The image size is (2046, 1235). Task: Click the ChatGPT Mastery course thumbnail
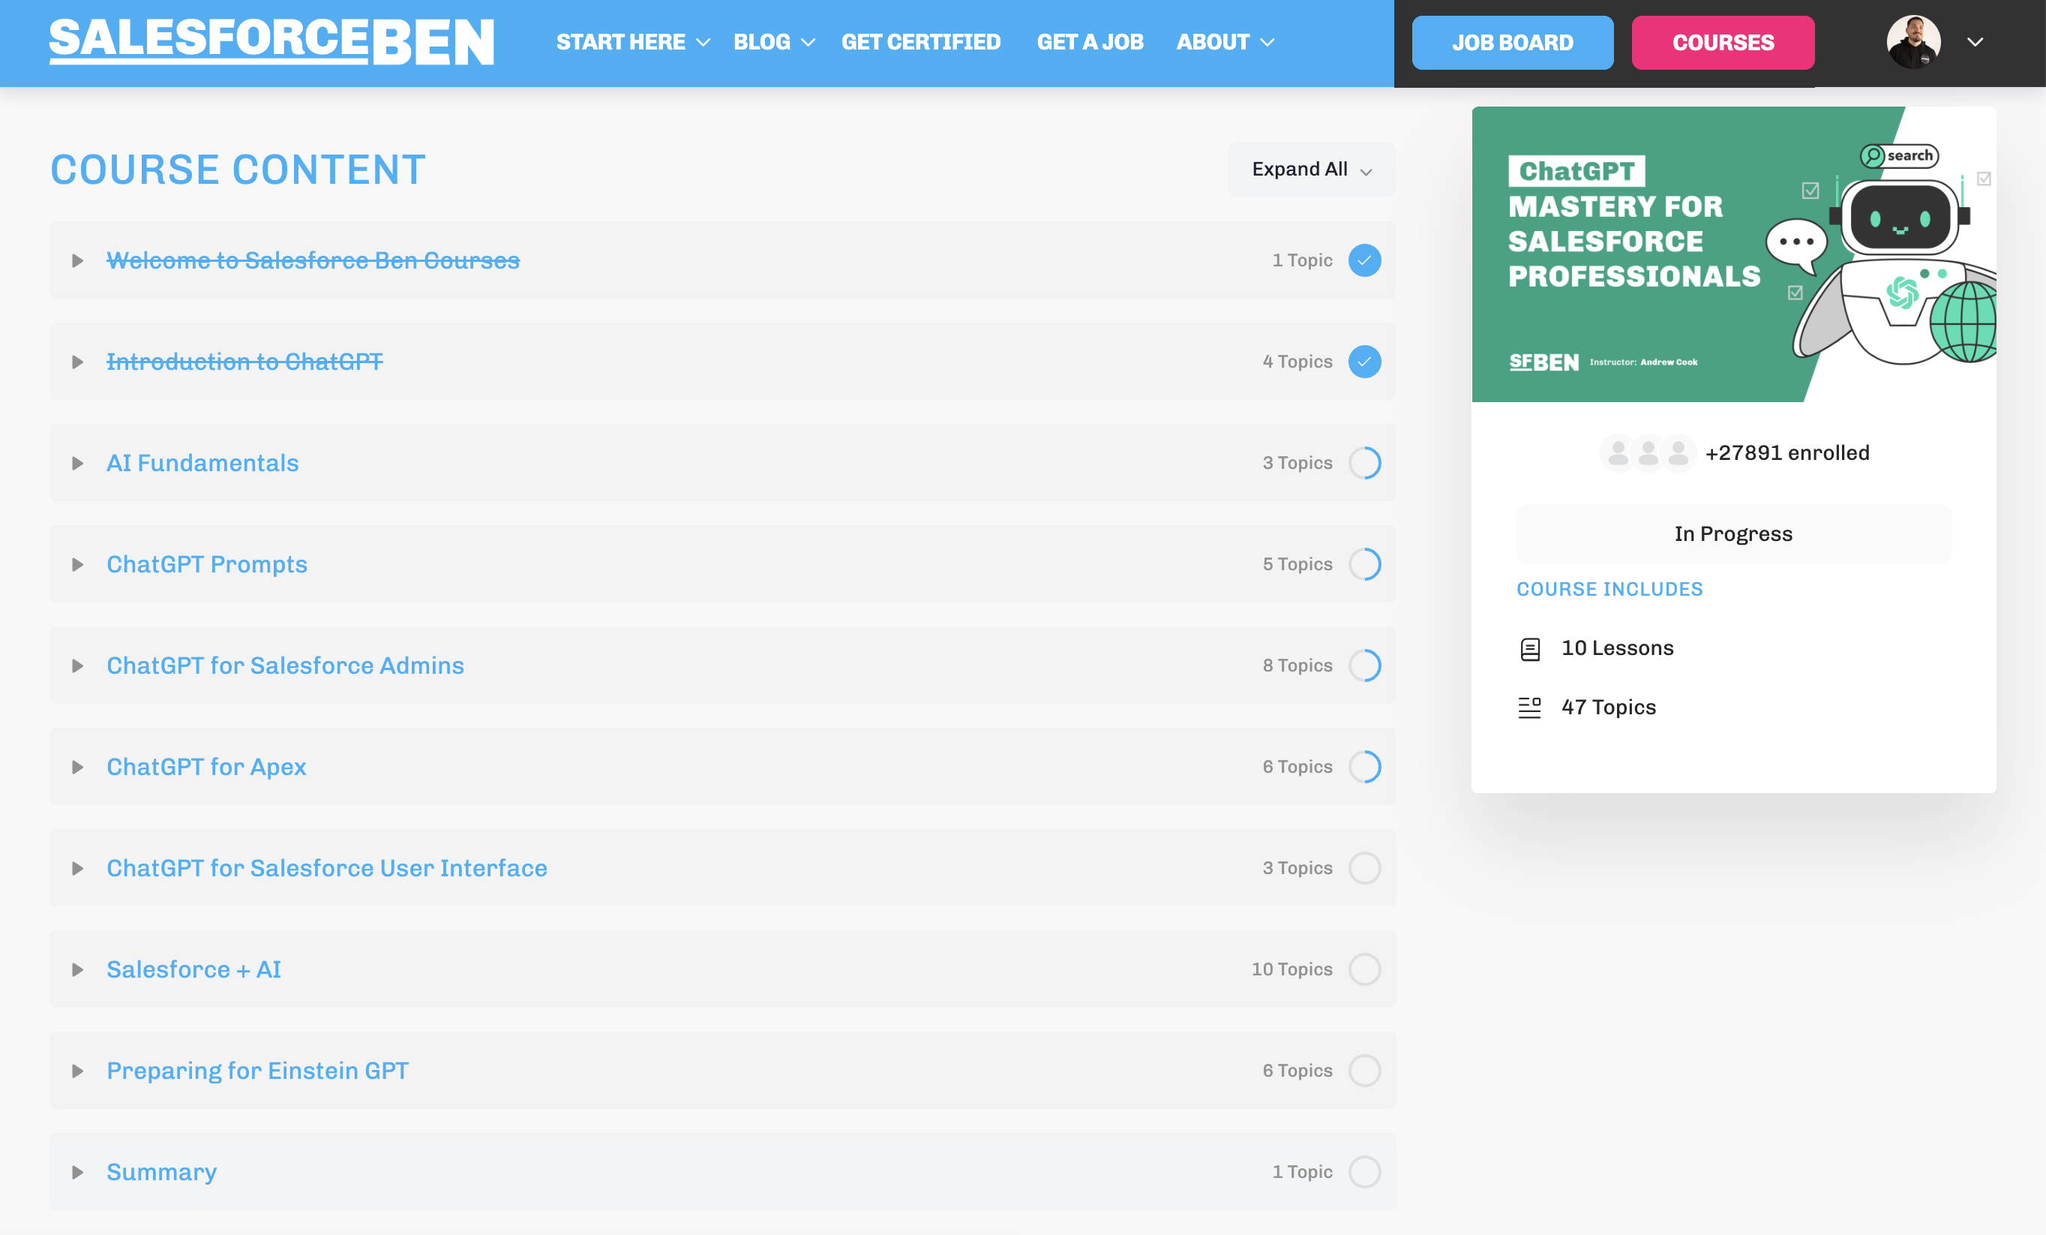tap(1734, 254)
